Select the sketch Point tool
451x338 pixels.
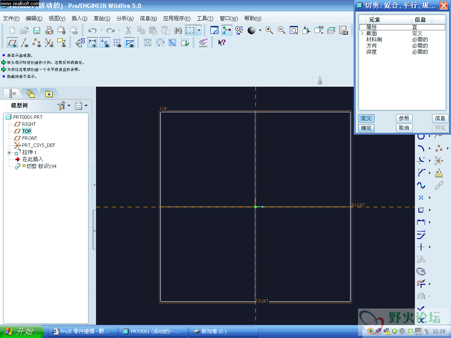coord(421,198)
